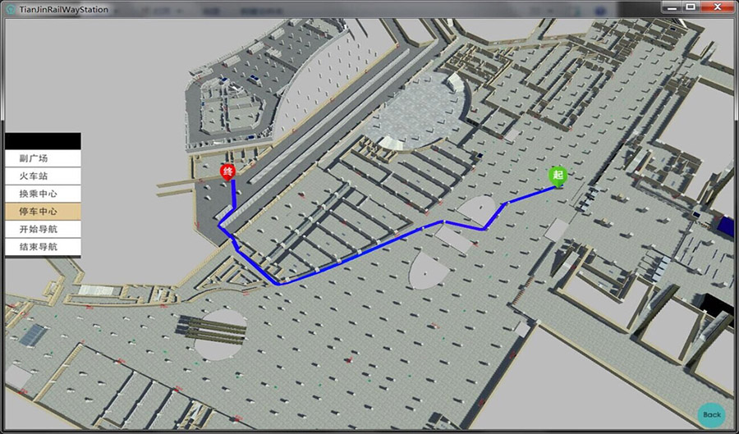The image size is (739, 434).
Task: Click the green 起 start marker
Action: coord(558,176)
